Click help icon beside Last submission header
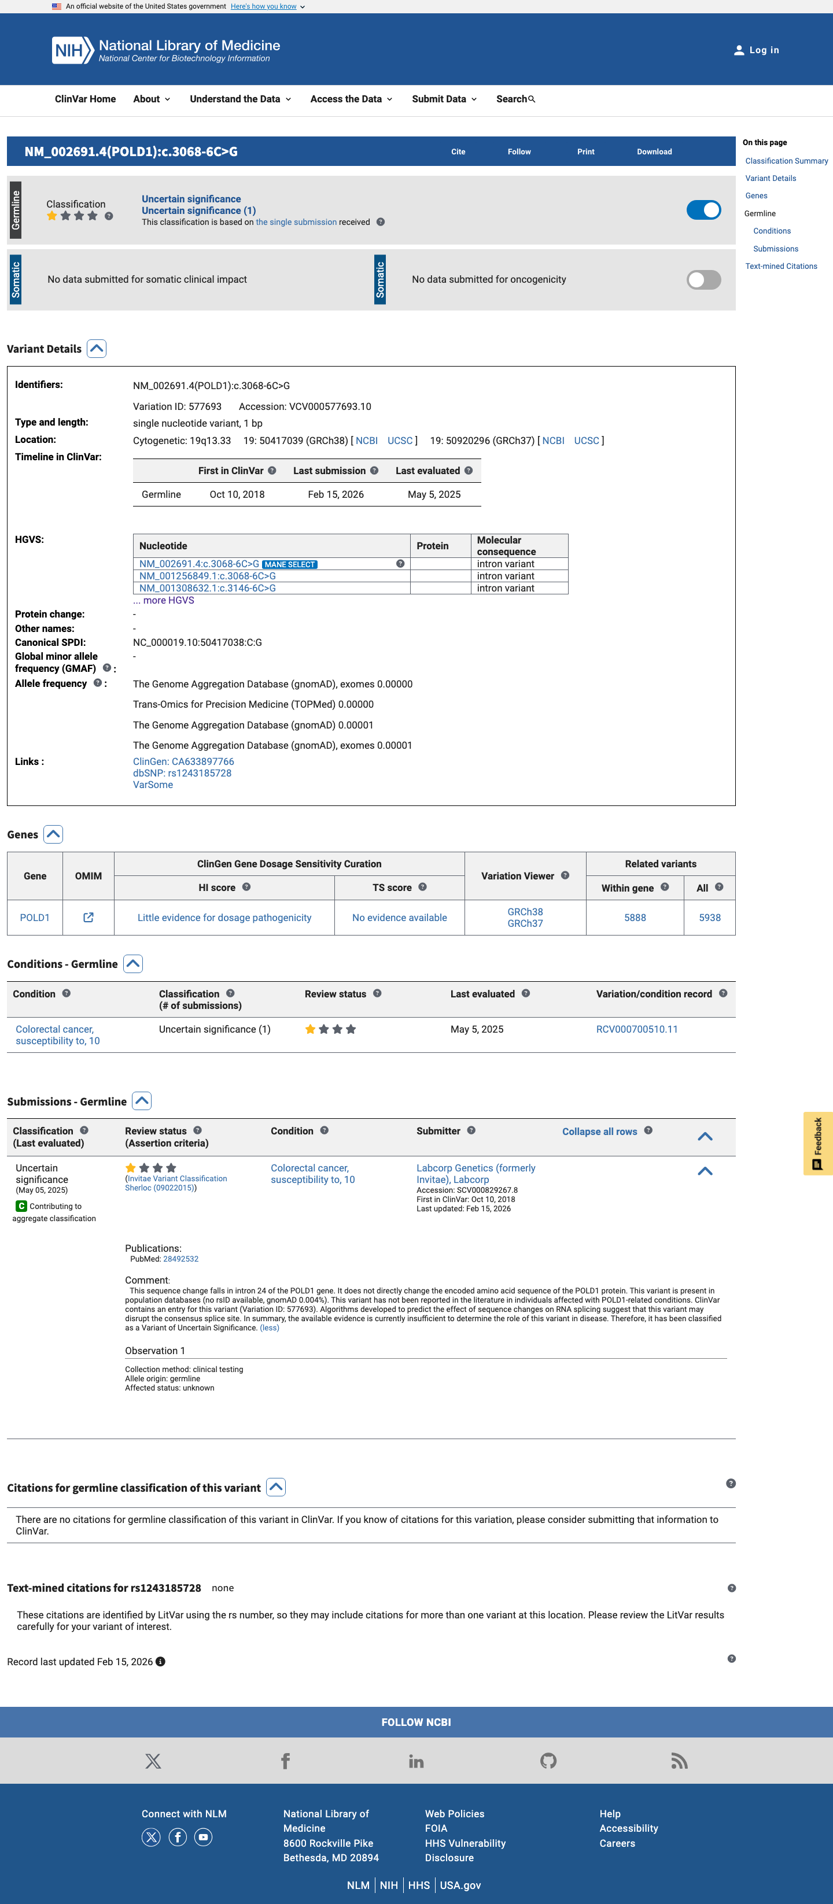833x1904 pixels. click(x=374, y=471)
